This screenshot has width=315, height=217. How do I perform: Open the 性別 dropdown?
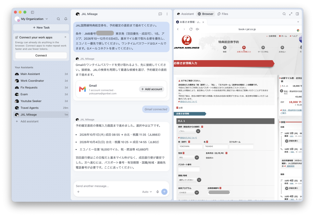(x=188, y=158)
